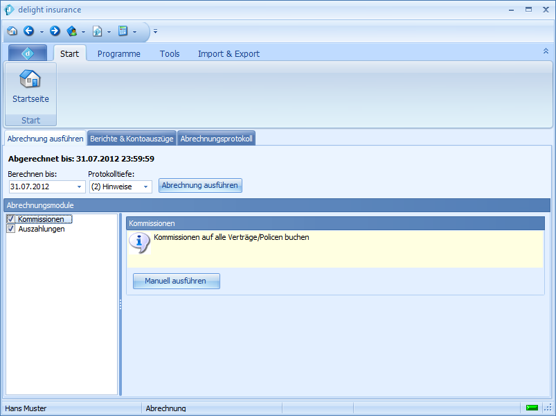
Task: Open the Berechnen bis date dropdown
Action: pyautogui.click(x=79, y=187)
